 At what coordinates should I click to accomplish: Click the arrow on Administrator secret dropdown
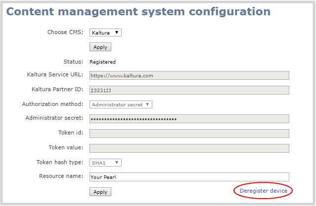pos(147,104)
